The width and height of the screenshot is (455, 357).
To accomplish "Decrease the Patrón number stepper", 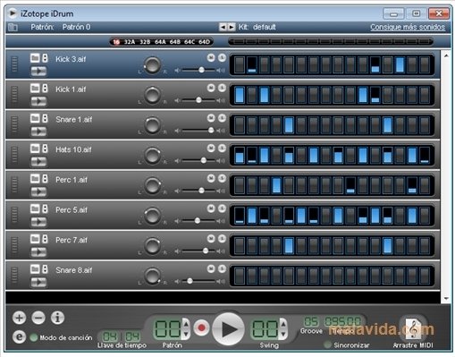I will (x=186, y=334).
